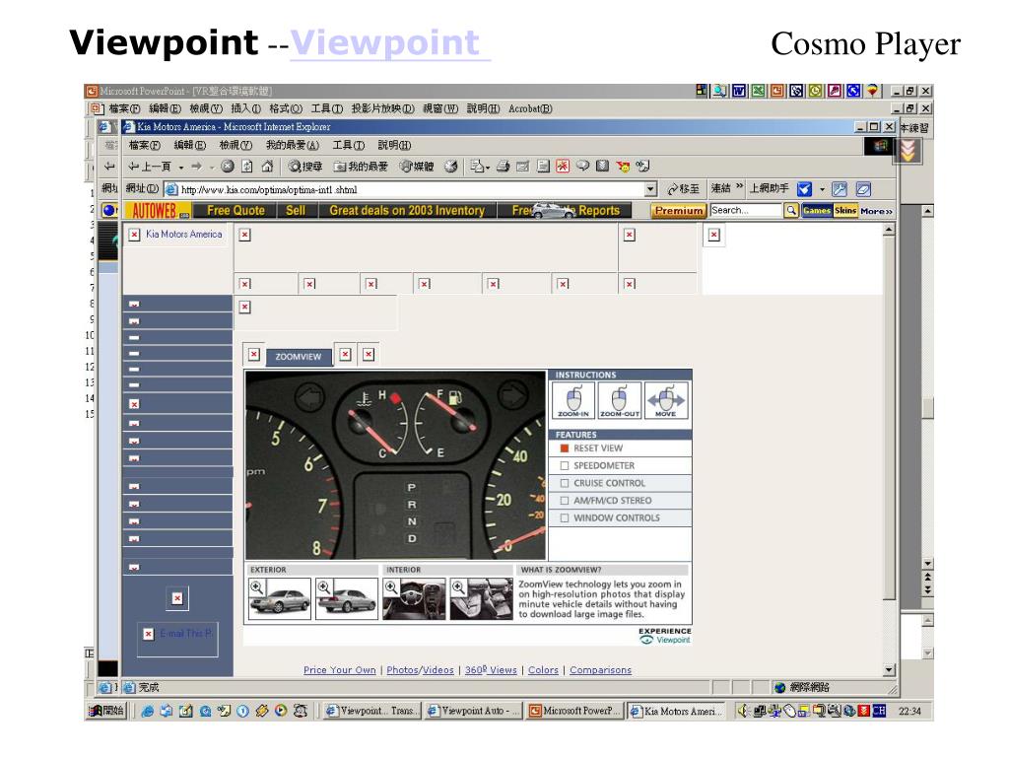The image size is (1009, 757).
Task: Click the volume icon in system tray
Action: point(743,711)
